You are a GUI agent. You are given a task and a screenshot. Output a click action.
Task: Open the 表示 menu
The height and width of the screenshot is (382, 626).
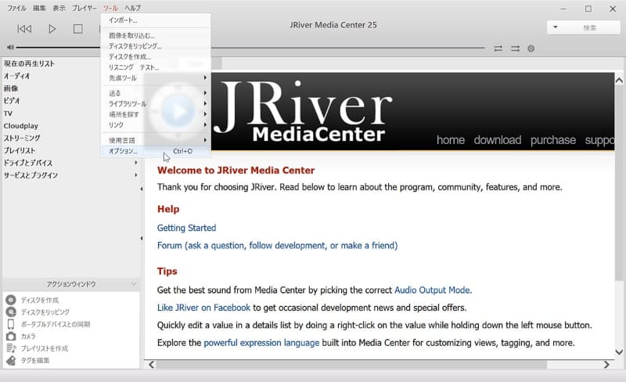[x=59, y=8]
